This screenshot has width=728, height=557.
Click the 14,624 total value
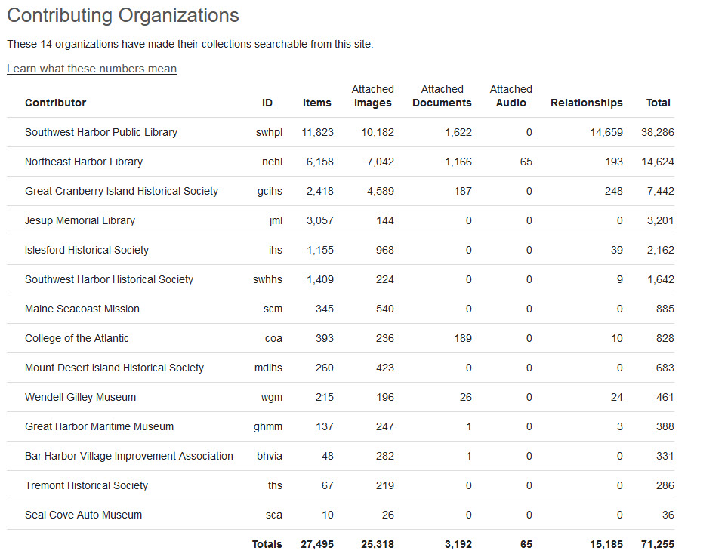pyautogui.click(x=658, y=162)
